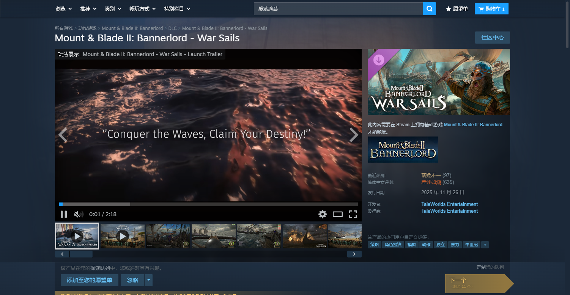Select the 角色扮演 tag
The width and height of the screenshot is (570, 295).
393,245
